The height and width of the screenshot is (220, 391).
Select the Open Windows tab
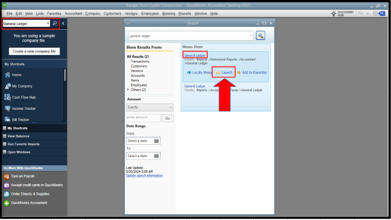click(34, 152)
